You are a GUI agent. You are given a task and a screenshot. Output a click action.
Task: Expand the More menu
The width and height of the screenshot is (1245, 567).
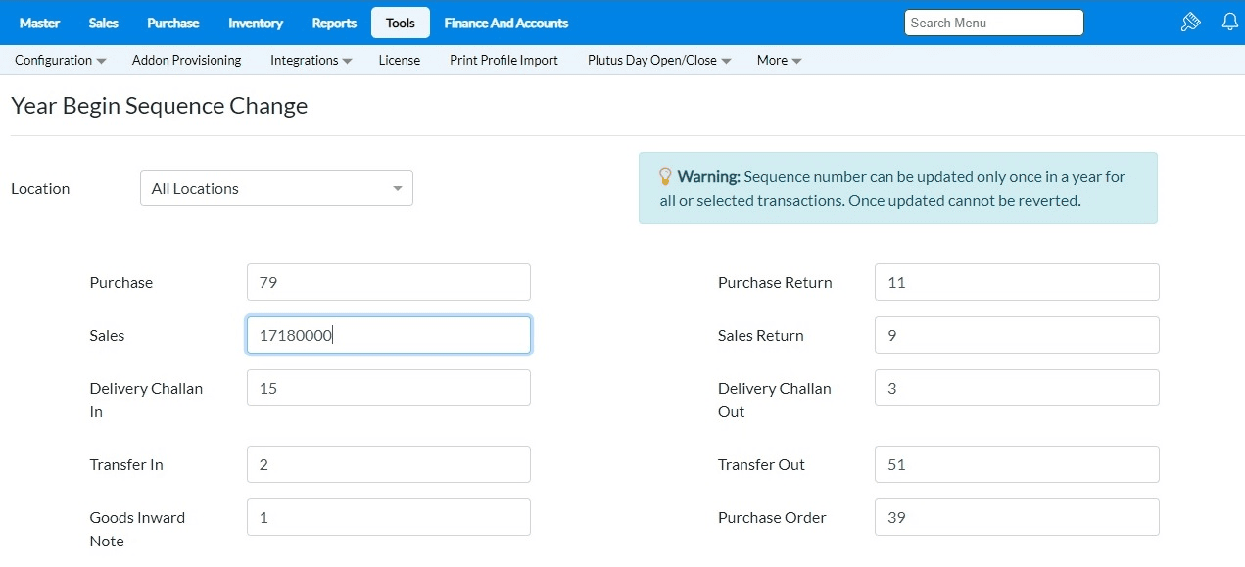coord(779,60)
